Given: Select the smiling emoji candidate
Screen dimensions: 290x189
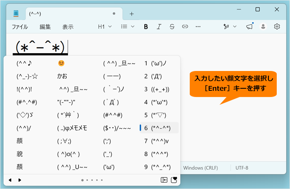Looking at the screenshot, I should 61,64.
